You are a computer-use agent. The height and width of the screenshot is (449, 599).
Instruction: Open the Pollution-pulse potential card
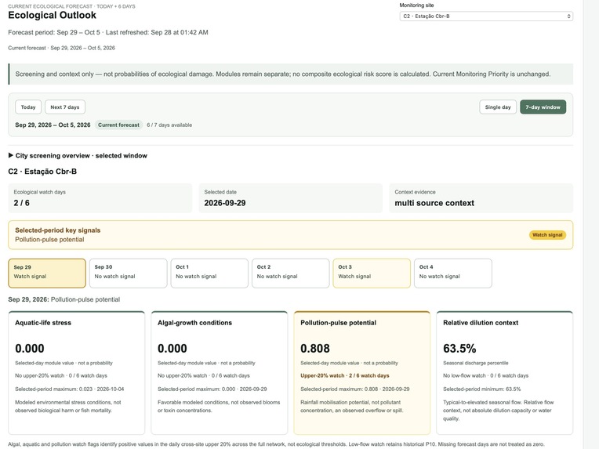(x=361, y=373)
